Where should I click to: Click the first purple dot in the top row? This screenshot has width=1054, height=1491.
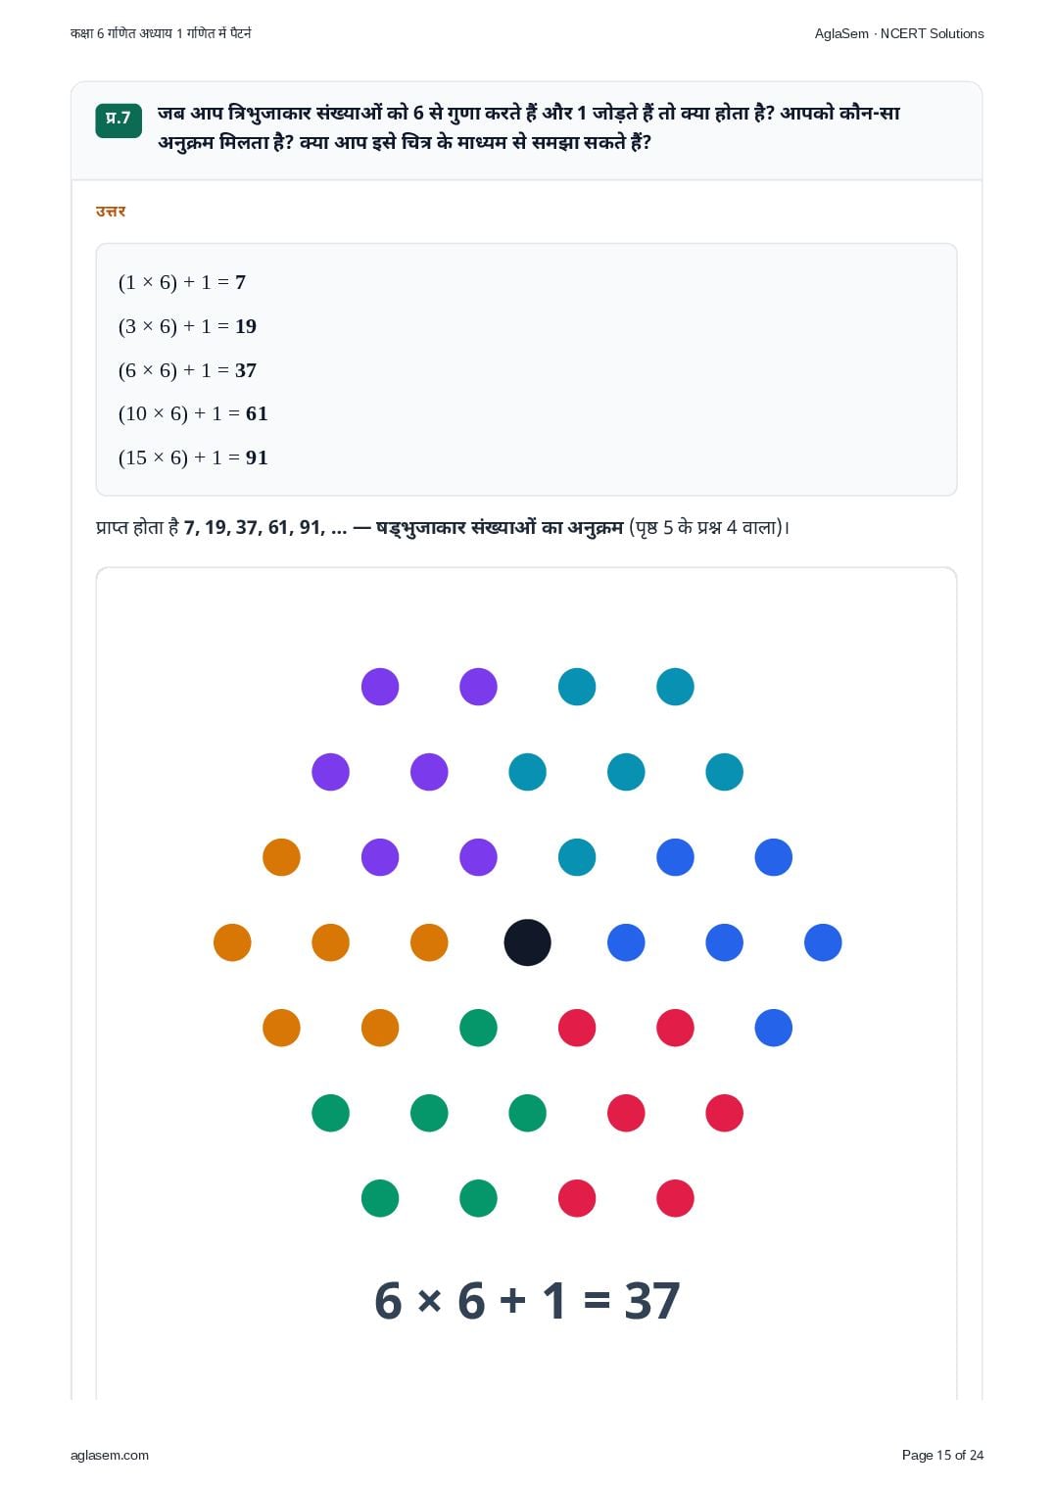(380, 687)
